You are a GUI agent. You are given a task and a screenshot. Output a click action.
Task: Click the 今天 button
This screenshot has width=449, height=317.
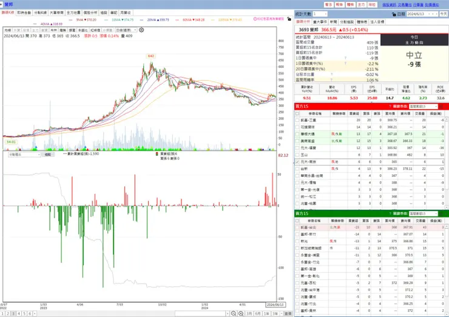[444, 14]
